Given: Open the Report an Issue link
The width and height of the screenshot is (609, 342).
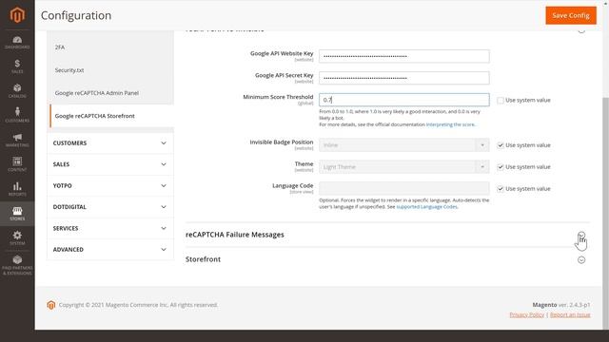Looking at the screenshot, I should 570,314.
